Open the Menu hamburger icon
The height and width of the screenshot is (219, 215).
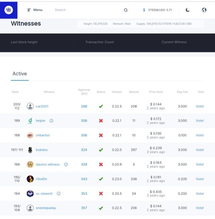tap(29, 10)
